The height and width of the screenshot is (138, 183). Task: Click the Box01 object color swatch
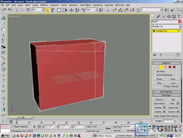pos(180,22)
